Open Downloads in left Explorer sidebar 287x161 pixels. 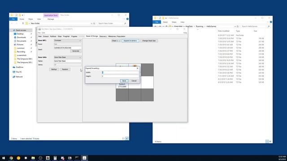pos(21,38)
